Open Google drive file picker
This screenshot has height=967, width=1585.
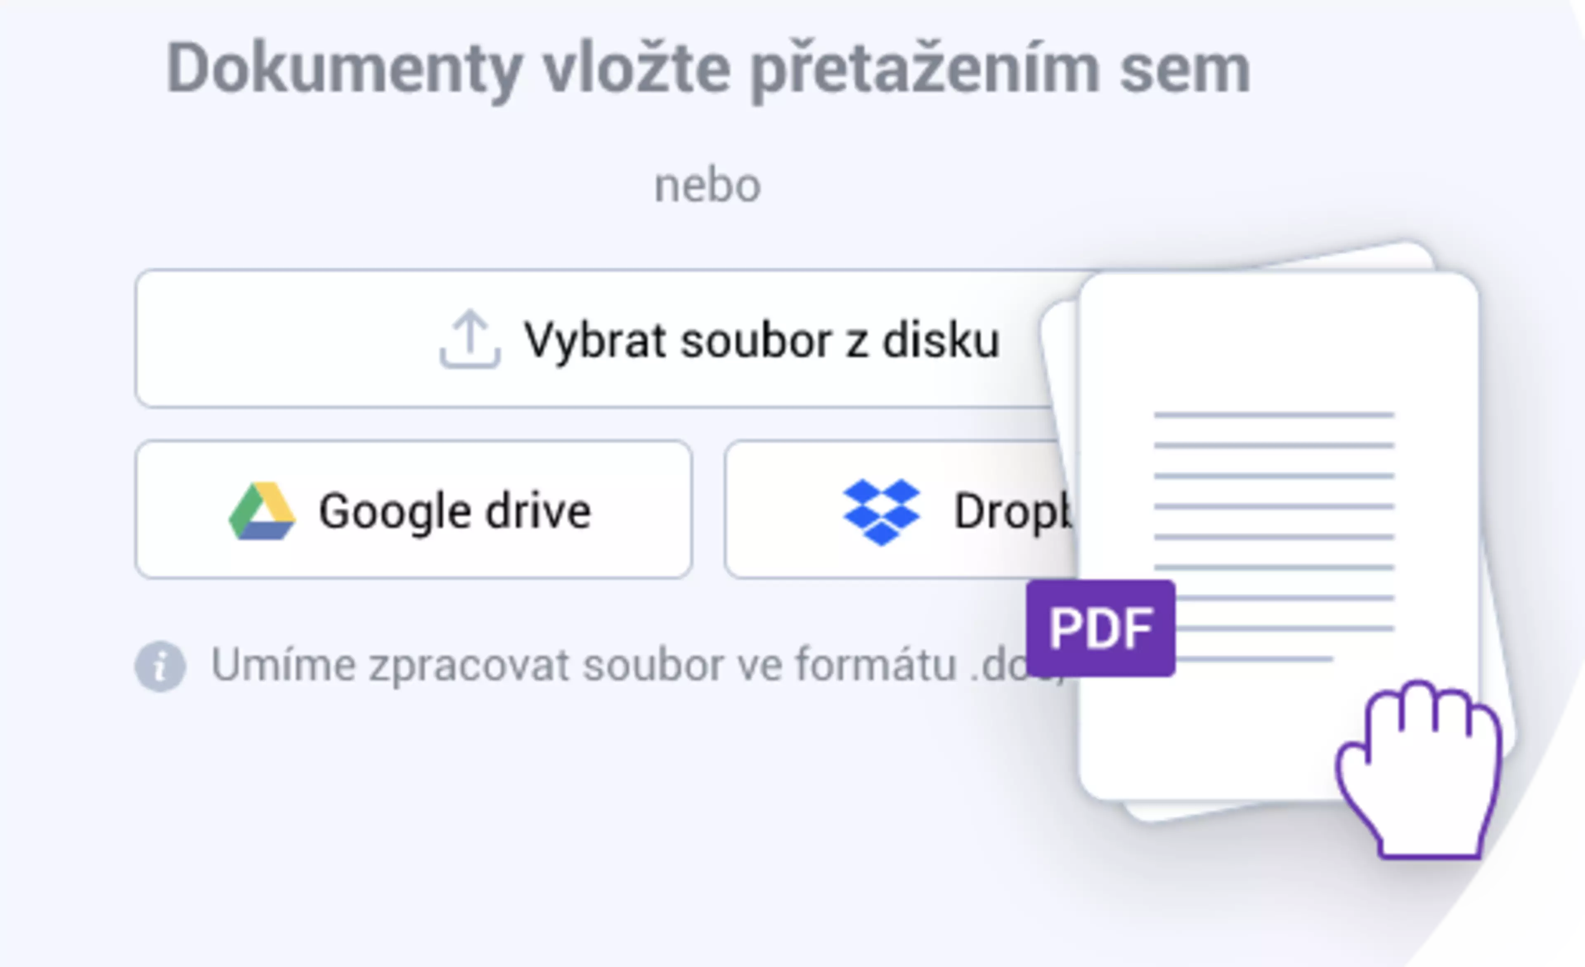(x=414, y=510)
